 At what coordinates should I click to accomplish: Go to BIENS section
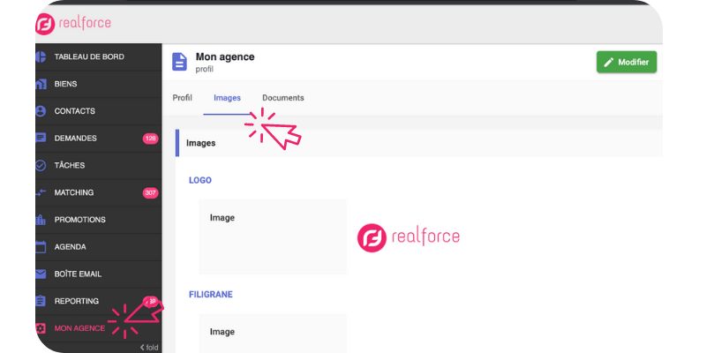(65, 84)
